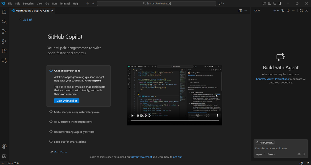Open the View menu
This screenshot has height=165, width=311.
tap(40, 3)
